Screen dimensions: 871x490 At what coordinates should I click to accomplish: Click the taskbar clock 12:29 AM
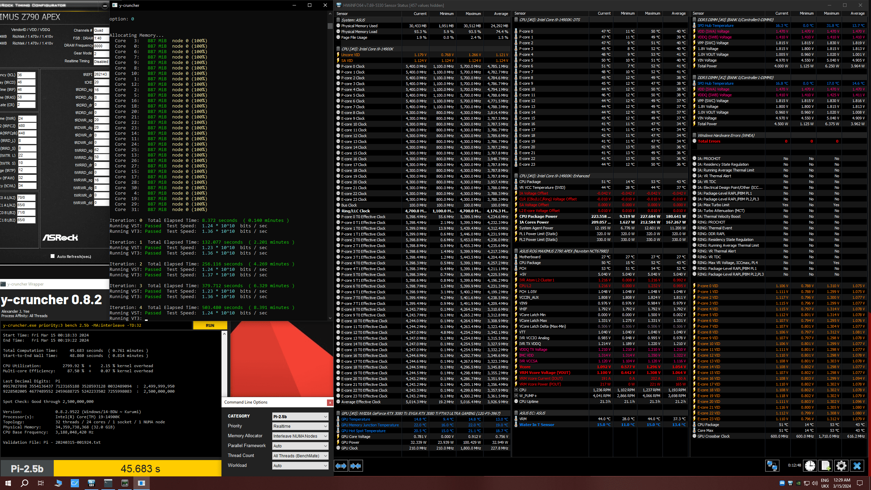[x=842, y=483]
